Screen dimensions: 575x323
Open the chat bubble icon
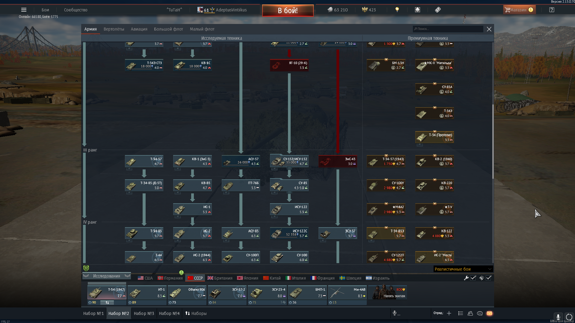pyautogui.click(x=480, y=313)
